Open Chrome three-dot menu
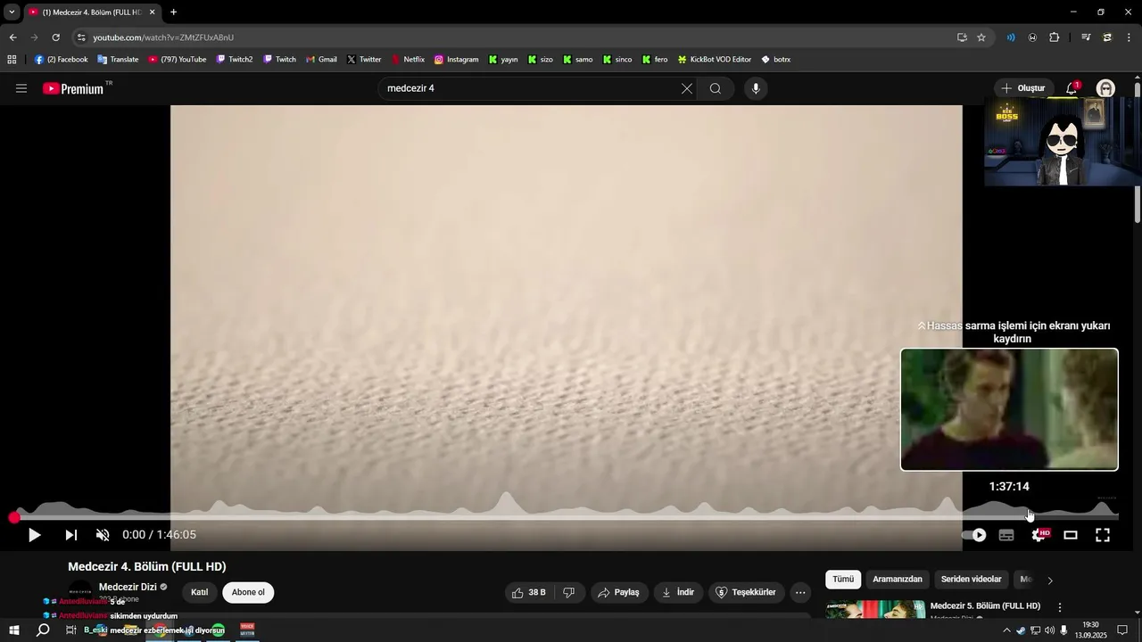The image size is (1142, 642). 1130,37
